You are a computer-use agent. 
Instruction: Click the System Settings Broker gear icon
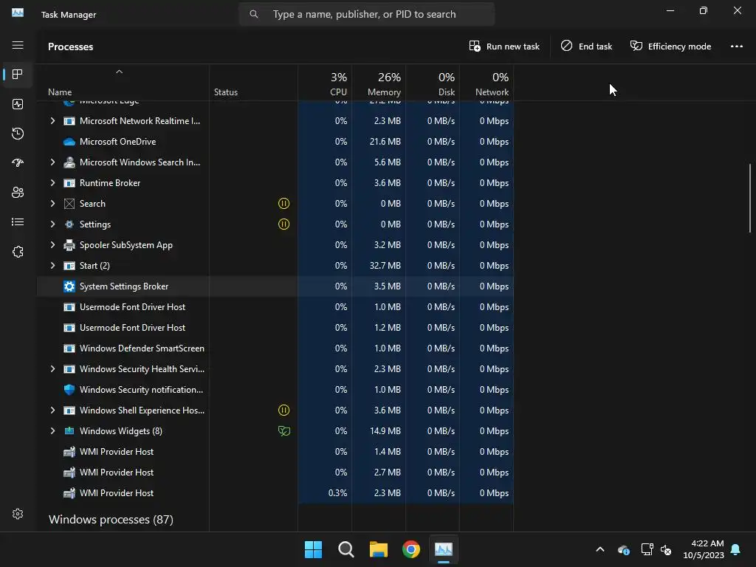(x=69, y=286)
